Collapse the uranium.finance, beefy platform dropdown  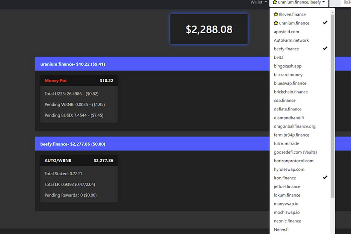pyautogui.click(x=299, y=3)
